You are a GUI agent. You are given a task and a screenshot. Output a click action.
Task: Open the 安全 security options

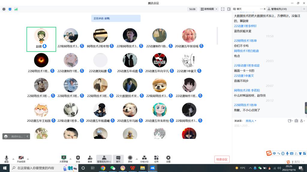tap(78, 159)
